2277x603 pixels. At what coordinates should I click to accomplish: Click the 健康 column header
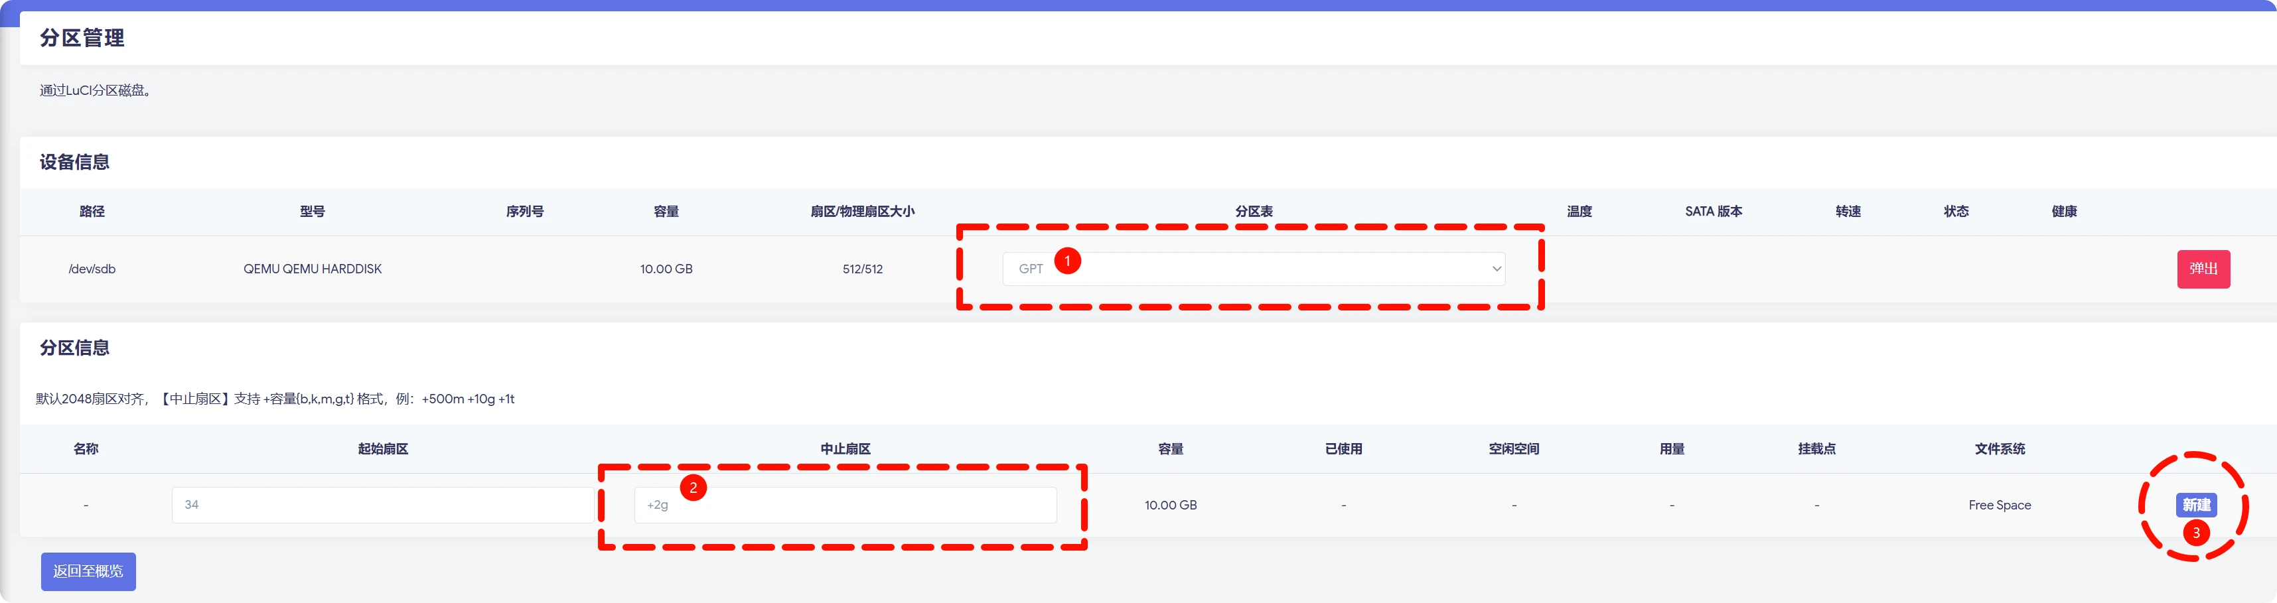(2064, 212)
